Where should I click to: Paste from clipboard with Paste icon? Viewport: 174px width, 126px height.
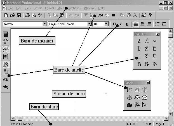pyautogui.click(x=62, y=15)
